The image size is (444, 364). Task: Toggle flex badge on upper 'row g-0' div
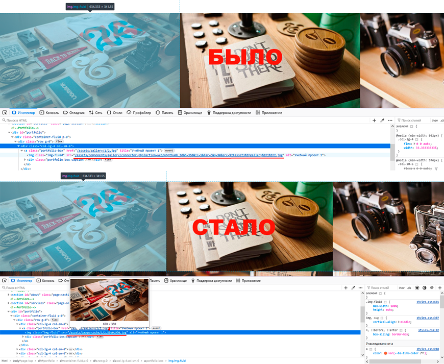(x=59, y=141)
